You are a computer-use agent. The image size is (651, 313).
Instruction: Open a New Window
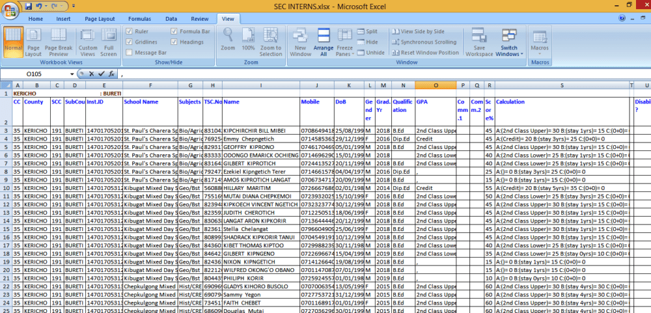coord(301,42)
